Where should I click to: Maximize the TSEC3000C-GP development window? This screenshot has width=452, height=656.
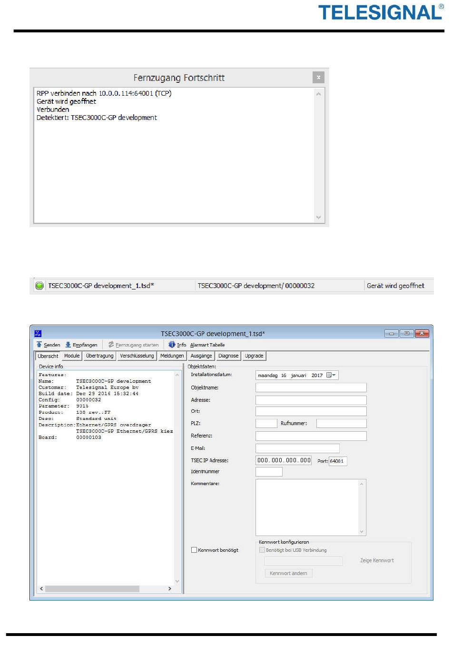tap(406, 334)
